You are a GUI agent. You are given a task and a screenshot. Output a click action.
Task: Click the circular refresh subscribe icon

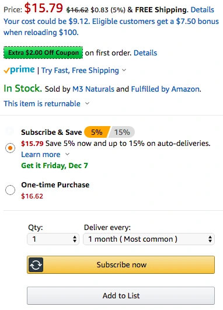pos(36,264)
